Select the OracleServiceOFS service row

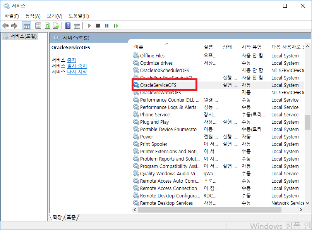pos(218,85)
